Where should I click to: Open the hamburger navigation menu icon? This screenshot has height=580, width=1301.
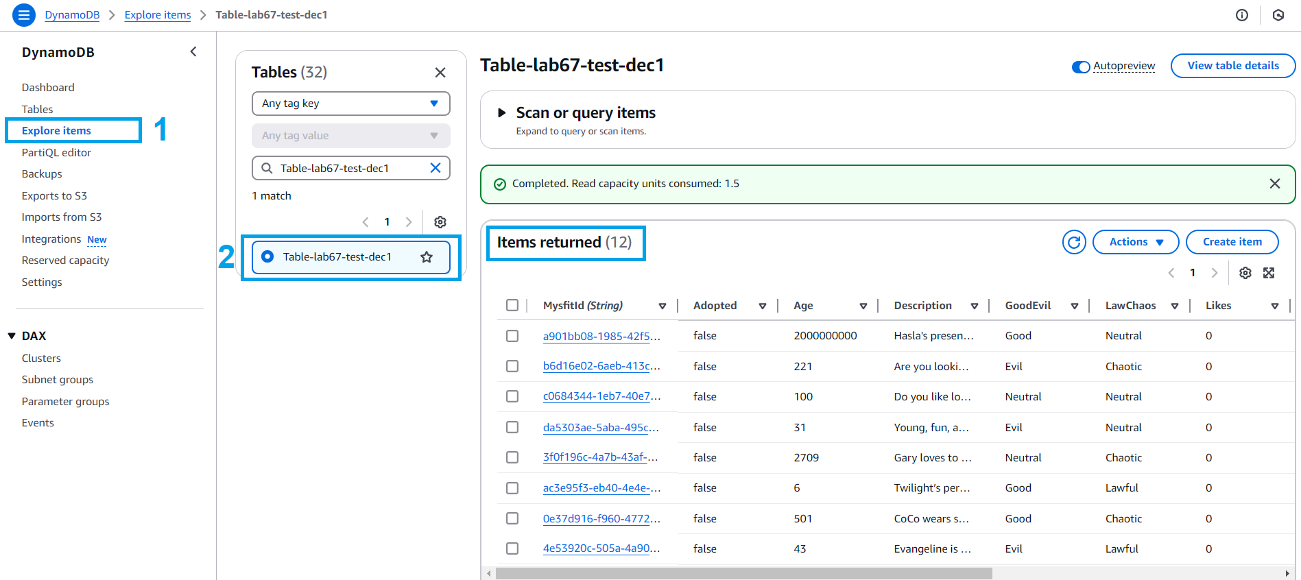pyautogui.click(x=24, y=14)
